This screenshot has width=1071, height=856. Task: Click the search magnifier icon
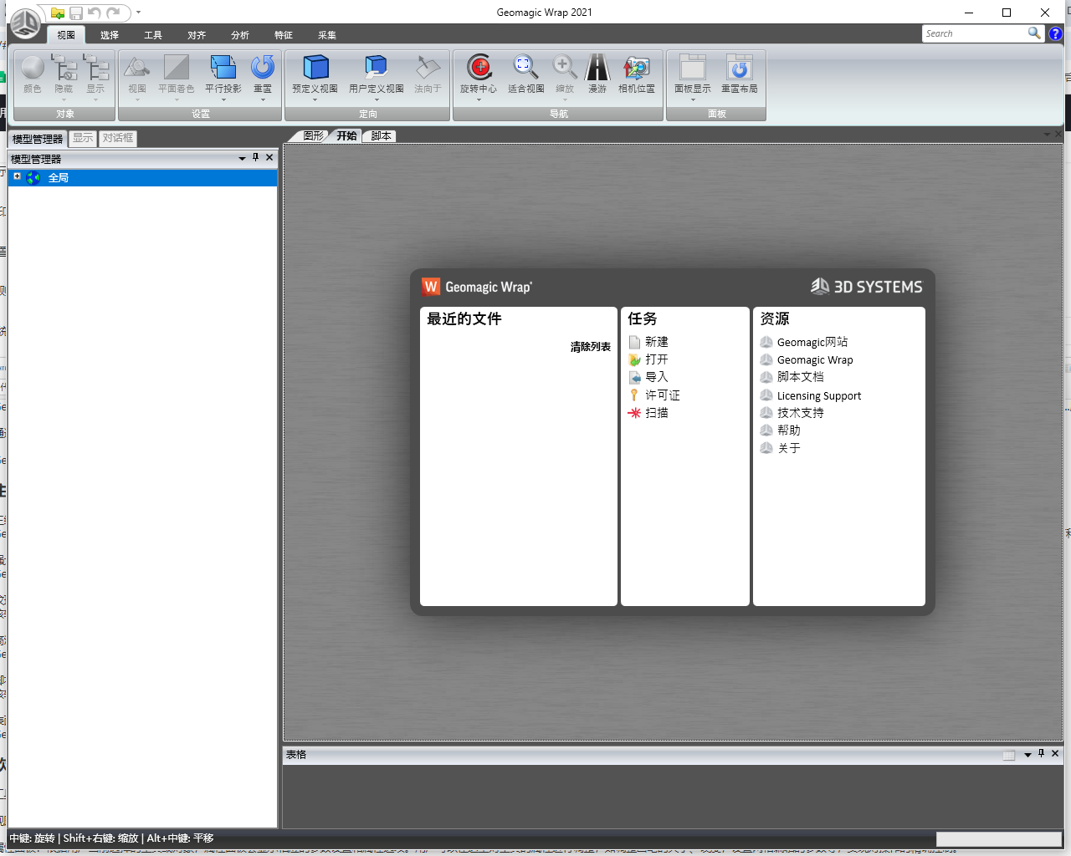pyautogui.click(x=1035, y=33)
